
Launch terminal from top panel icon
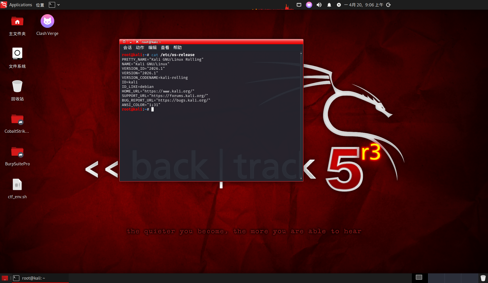pos(52,5)
